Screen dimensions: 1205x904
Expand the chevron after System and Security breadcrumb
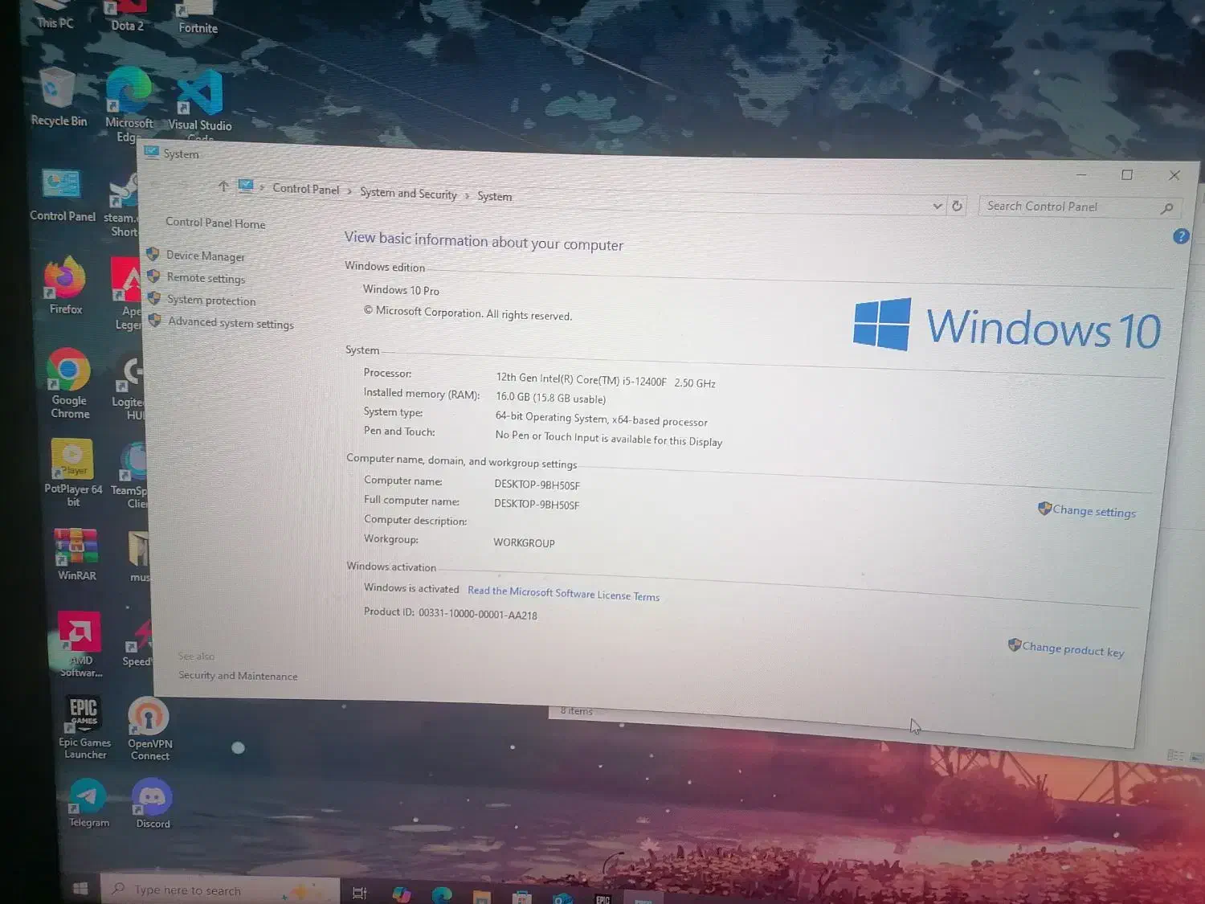click(x=467, y=195)
